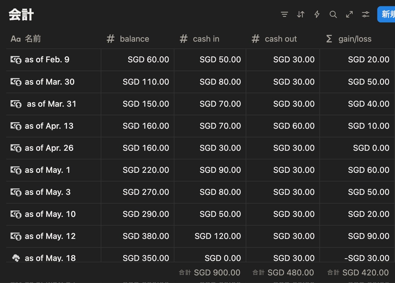Open the cash out 合計 calculation menu
Viewport: 395px width, 283px height.
(x=283, y=273)
